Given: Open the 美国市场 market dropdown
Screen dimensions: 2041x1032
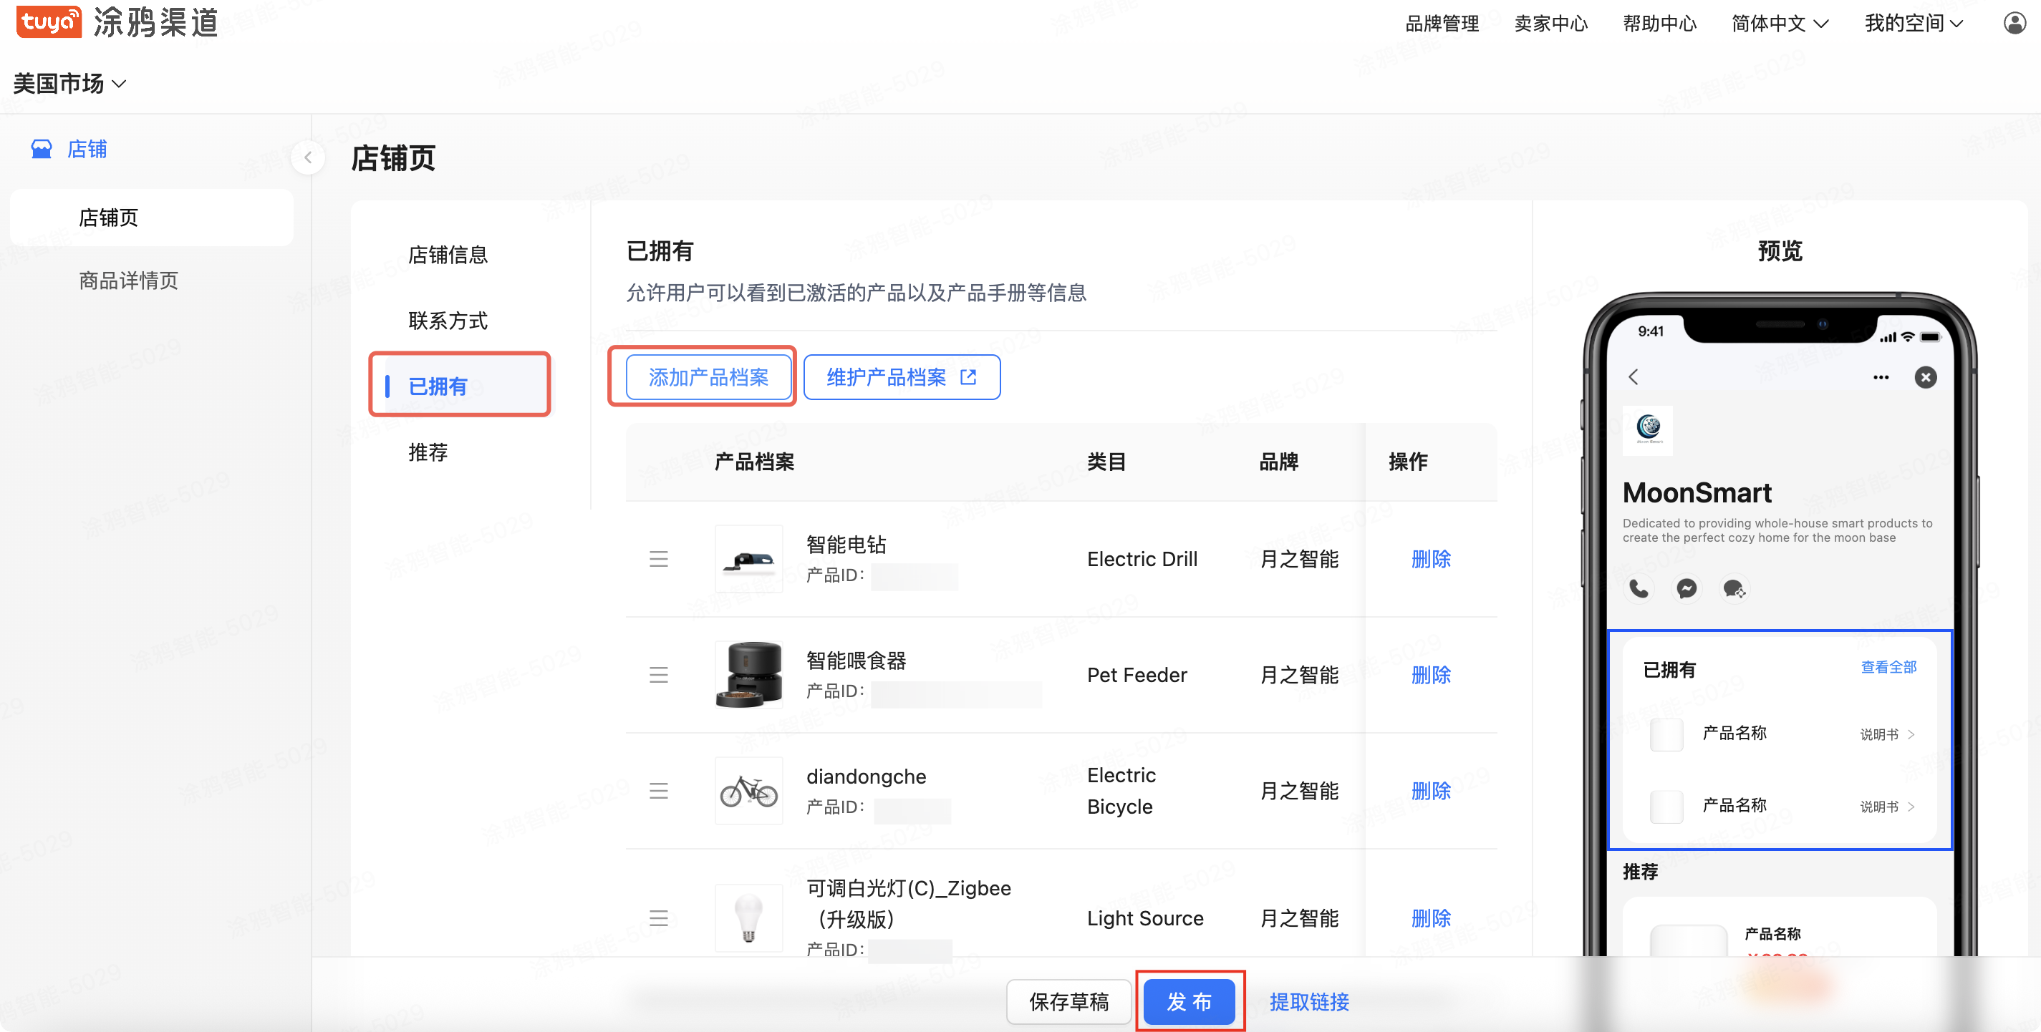Looking at the screenshot, I should coord(69,82).
